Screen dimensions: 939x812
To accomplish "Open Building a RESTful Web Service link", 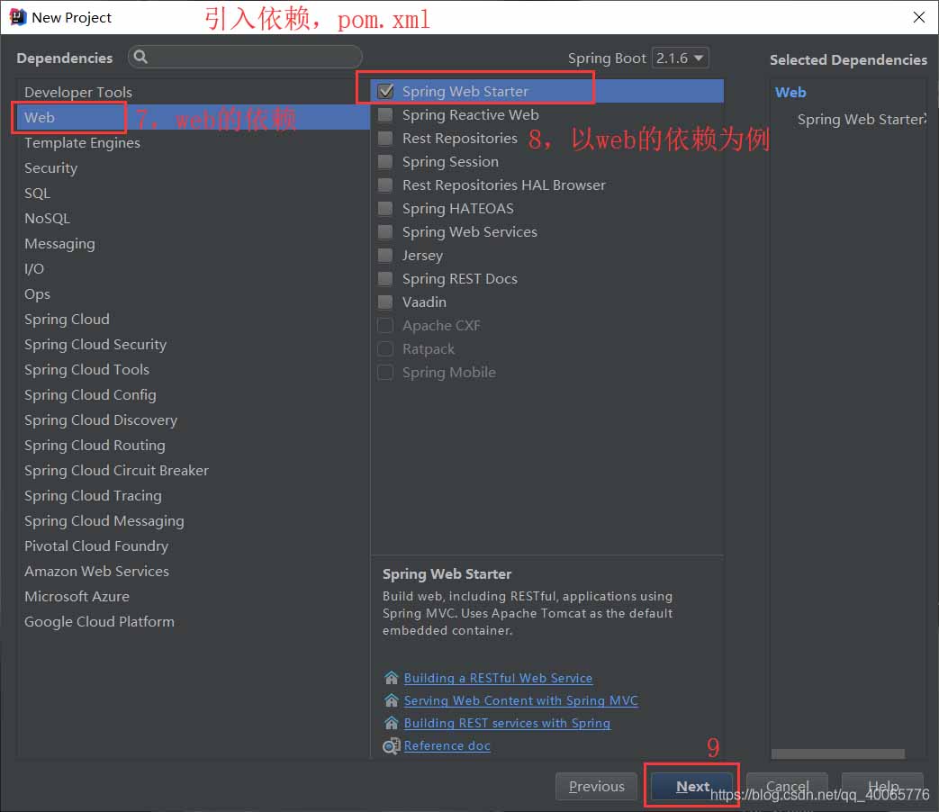I will [x=498, y=678].
